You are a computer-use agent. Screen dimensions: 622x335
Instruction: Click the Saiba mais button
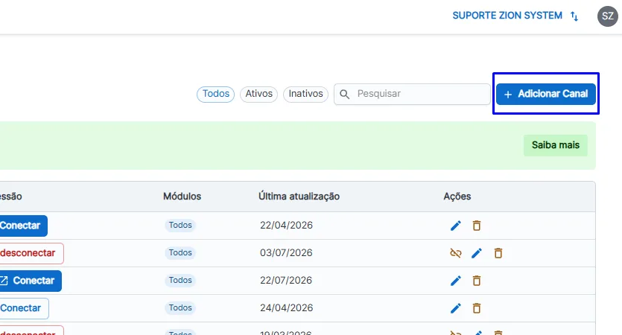pos(556,145)
